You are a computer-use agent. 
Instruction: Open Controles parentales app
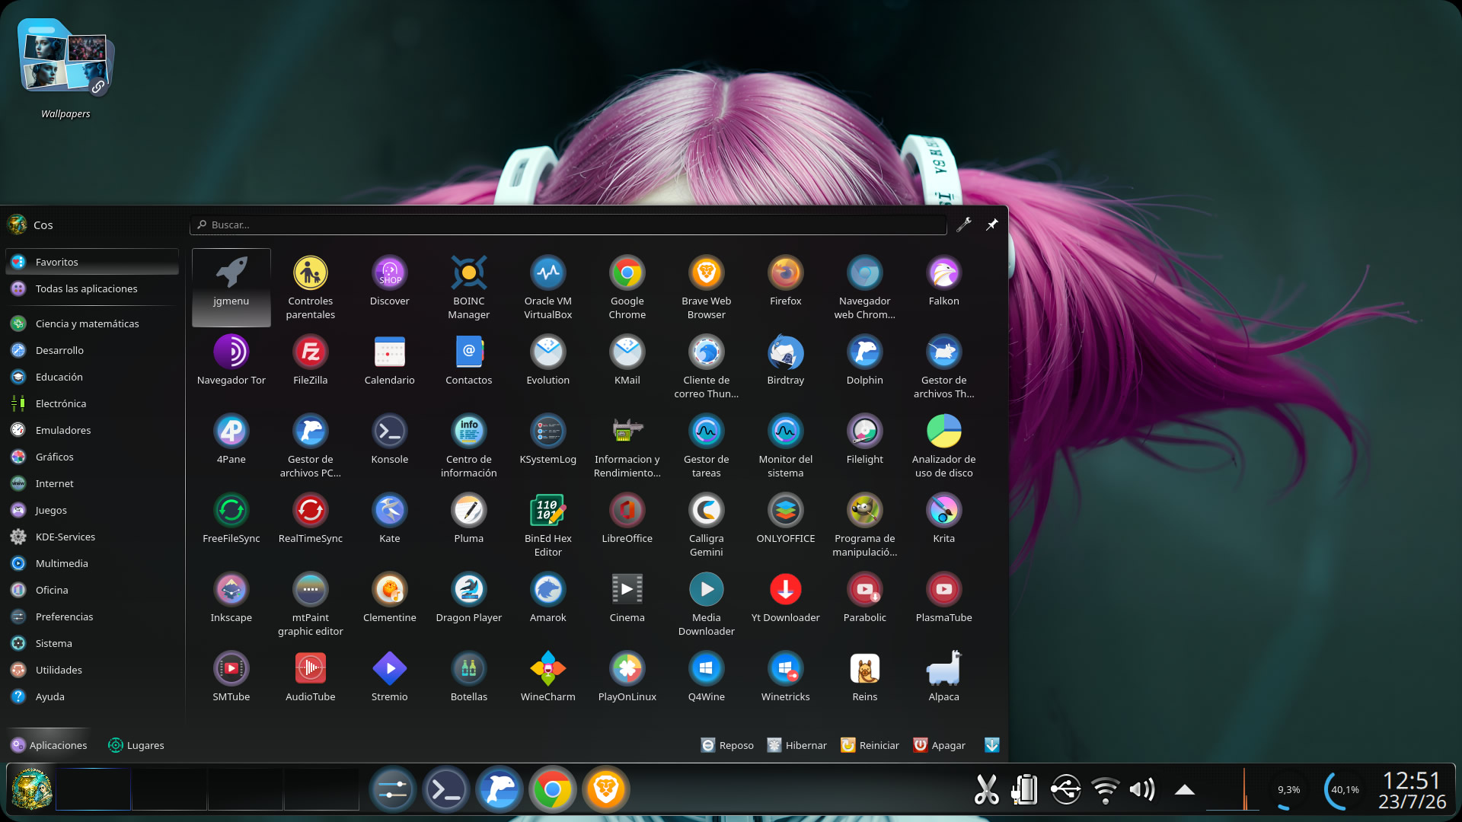point(311,287)
